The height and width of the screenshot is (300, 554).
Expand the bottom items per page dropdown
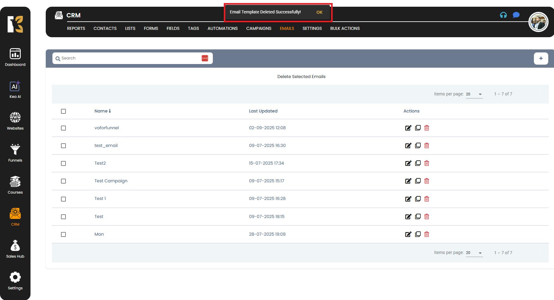pyautogui.click(x=474, y=253)
